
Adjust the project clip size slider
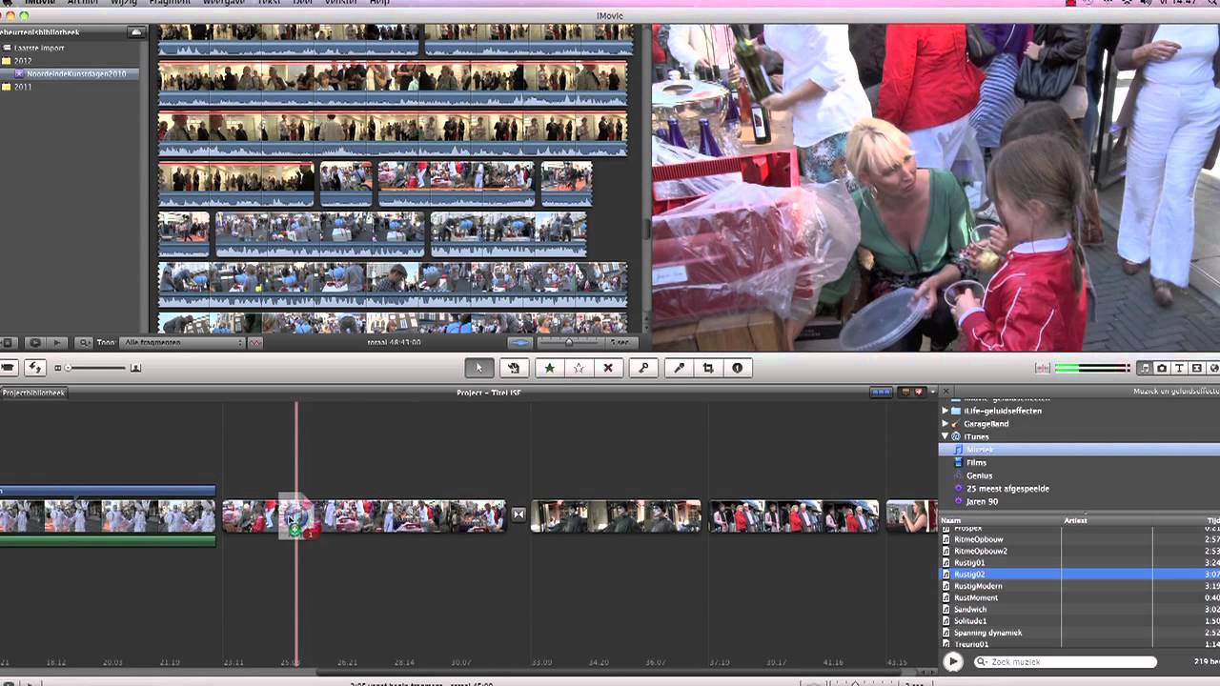pos(95,368)
